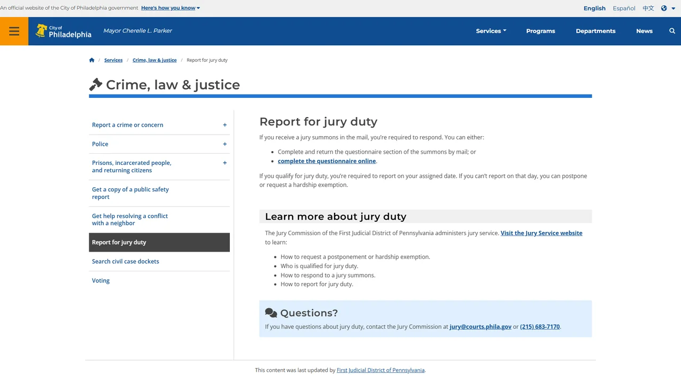Click the 'Learn more about jury duty' heading
Viewport: 681px width, 383px height.
[x=336, y=217]
